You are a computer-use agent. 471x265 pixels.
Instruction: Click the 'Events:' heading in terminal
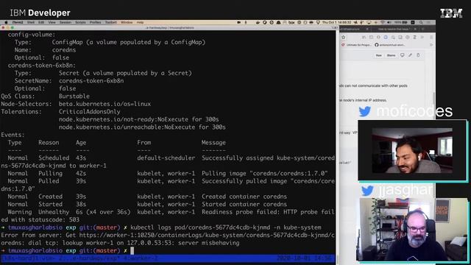coord(13,135)
